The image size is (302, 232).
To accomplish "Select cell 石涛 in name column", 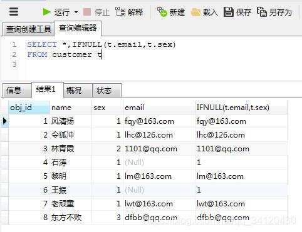I will pos(71,163).
